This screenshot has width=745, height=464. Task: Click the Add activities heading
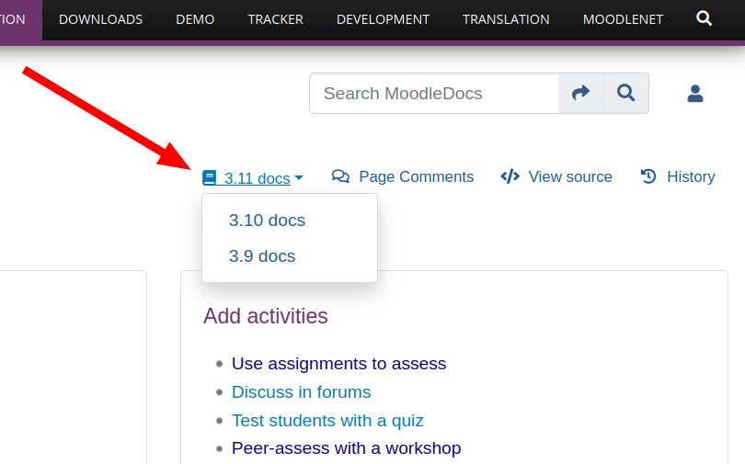[x=266, y=316]
